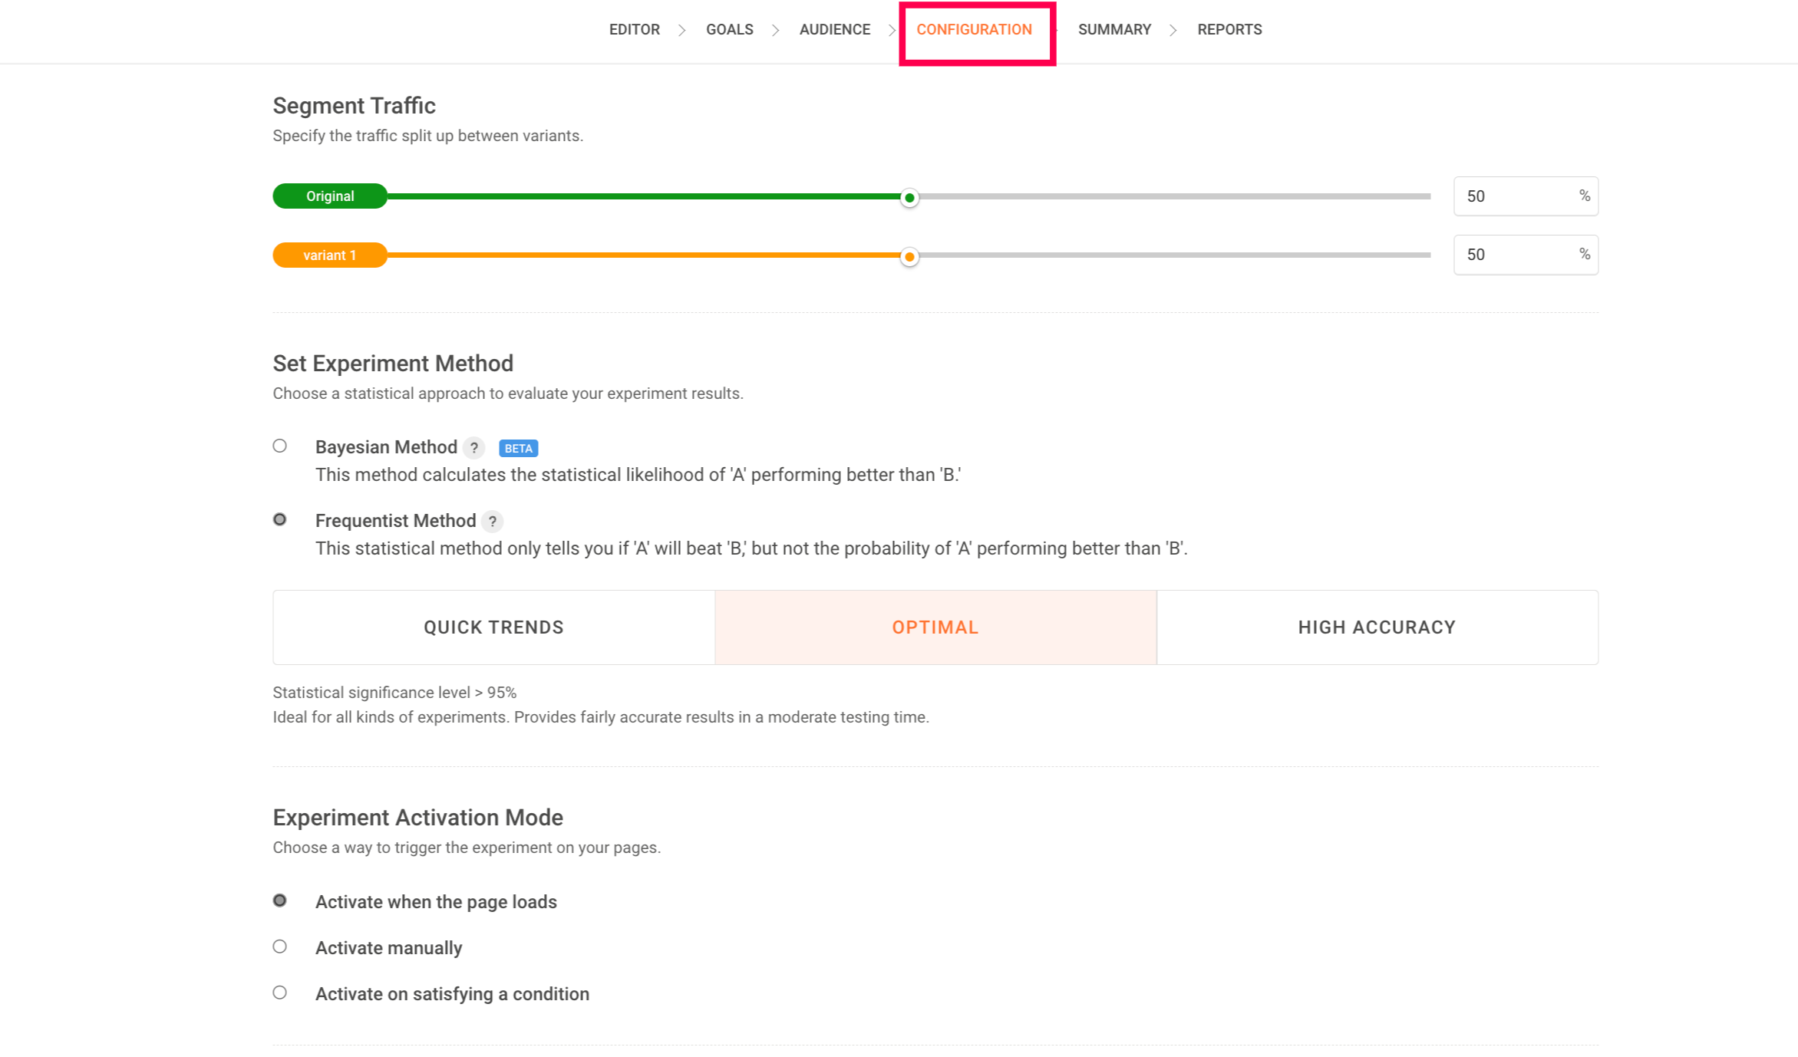Select the Quick Trends accuracy mode
This screenshot has height=1057, width=1798.
click(493, 627)
